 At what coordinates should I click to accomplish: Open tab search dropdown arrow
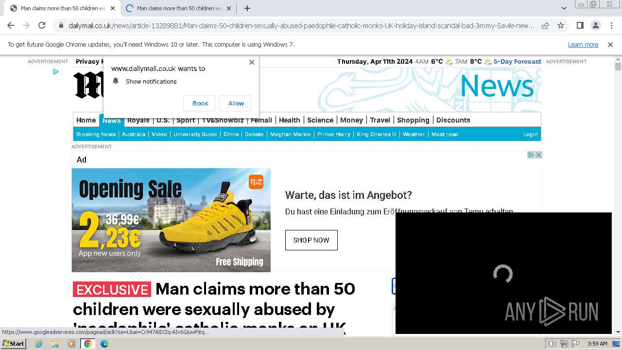pyautogui.click(x=564, y=8)
